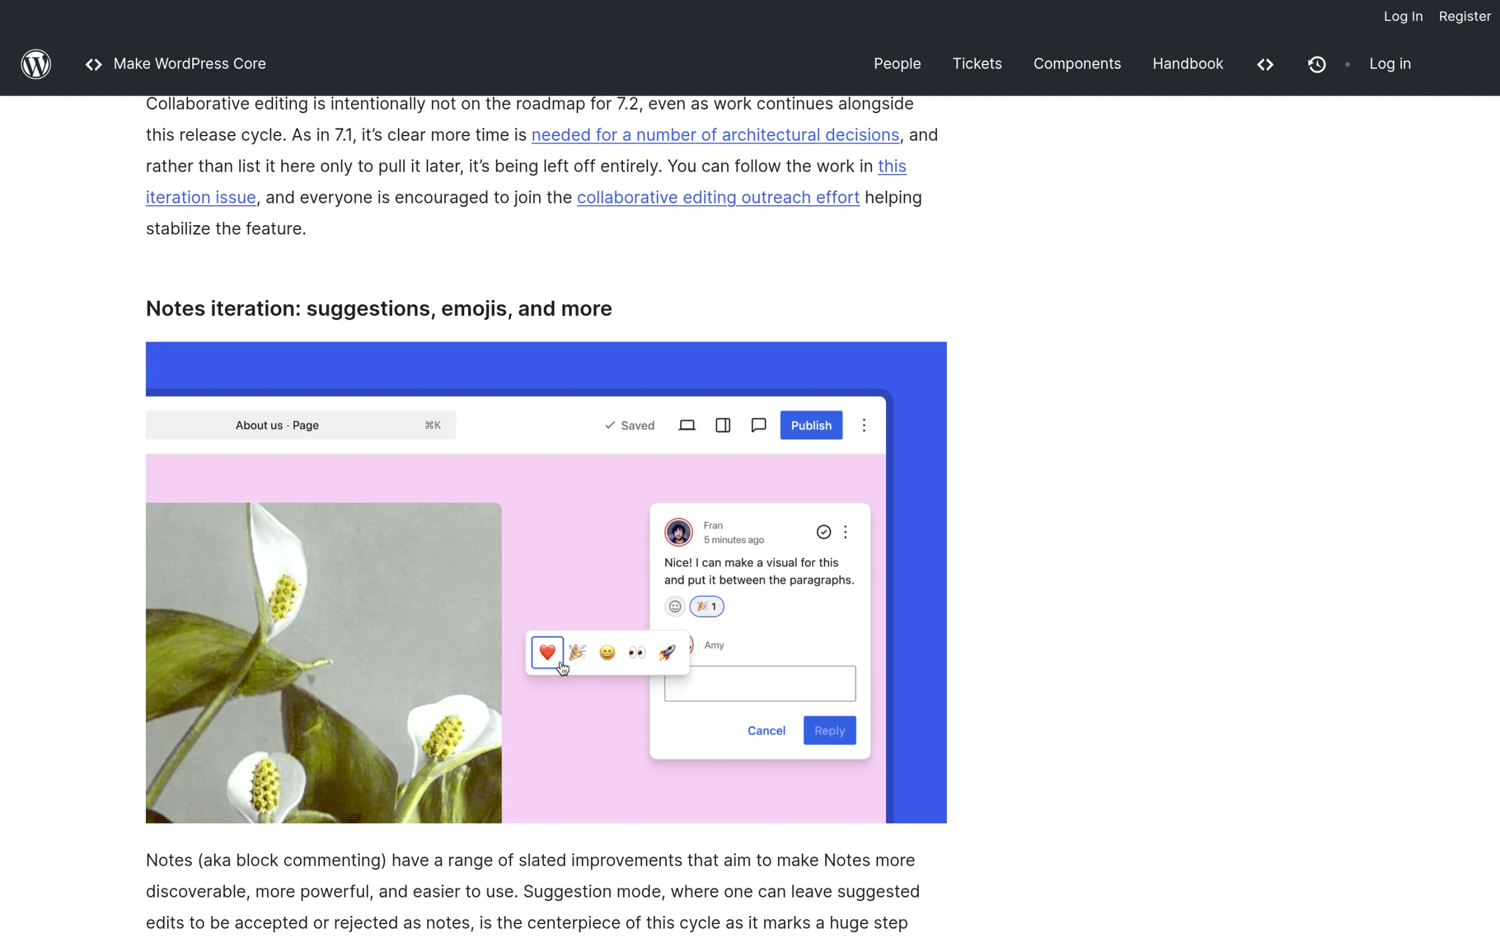1500x938 pixels.
Task: Follow the architectural decisions link
Action: 715,135
